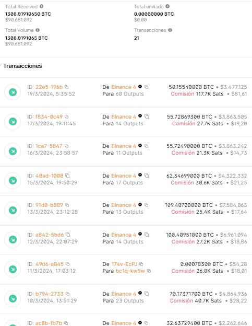Open transaction 49d6-a845
The height and width of the screenshot is (326, 252).
50,264
